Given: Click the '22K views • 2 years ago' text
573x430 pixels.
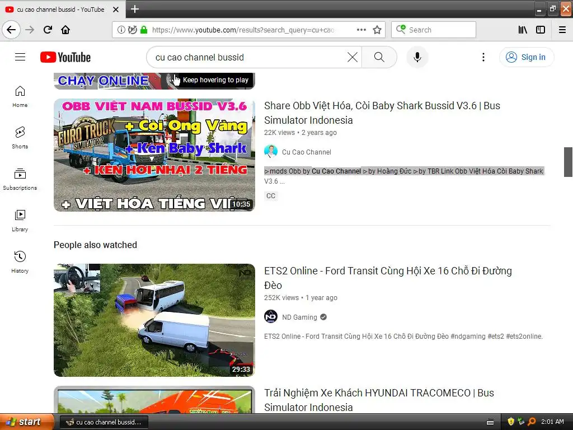Looking at the screenshot, I should pos(300,133).
